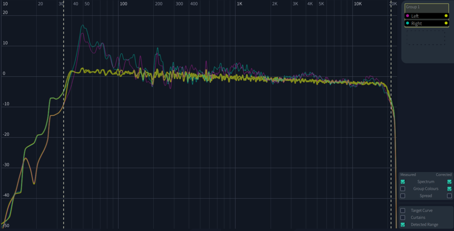Viewport: 454px width, 231px height.
Task: Enable the Measured Spread checkbox
Action: (403, 196)
